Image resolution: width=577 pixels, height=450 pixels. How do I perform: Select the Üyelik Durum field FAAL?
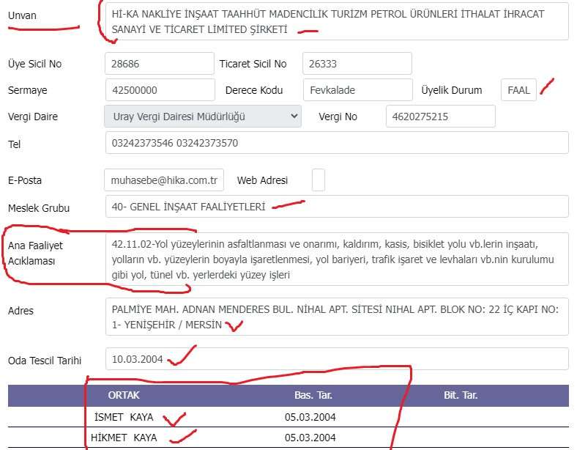coord(518,90)
